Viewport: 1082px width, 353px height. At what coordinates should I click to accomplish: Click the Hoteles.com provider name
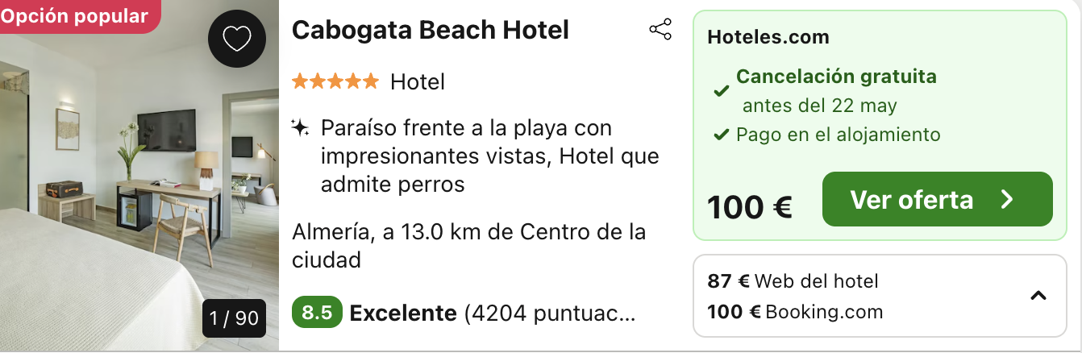(768, 37)
